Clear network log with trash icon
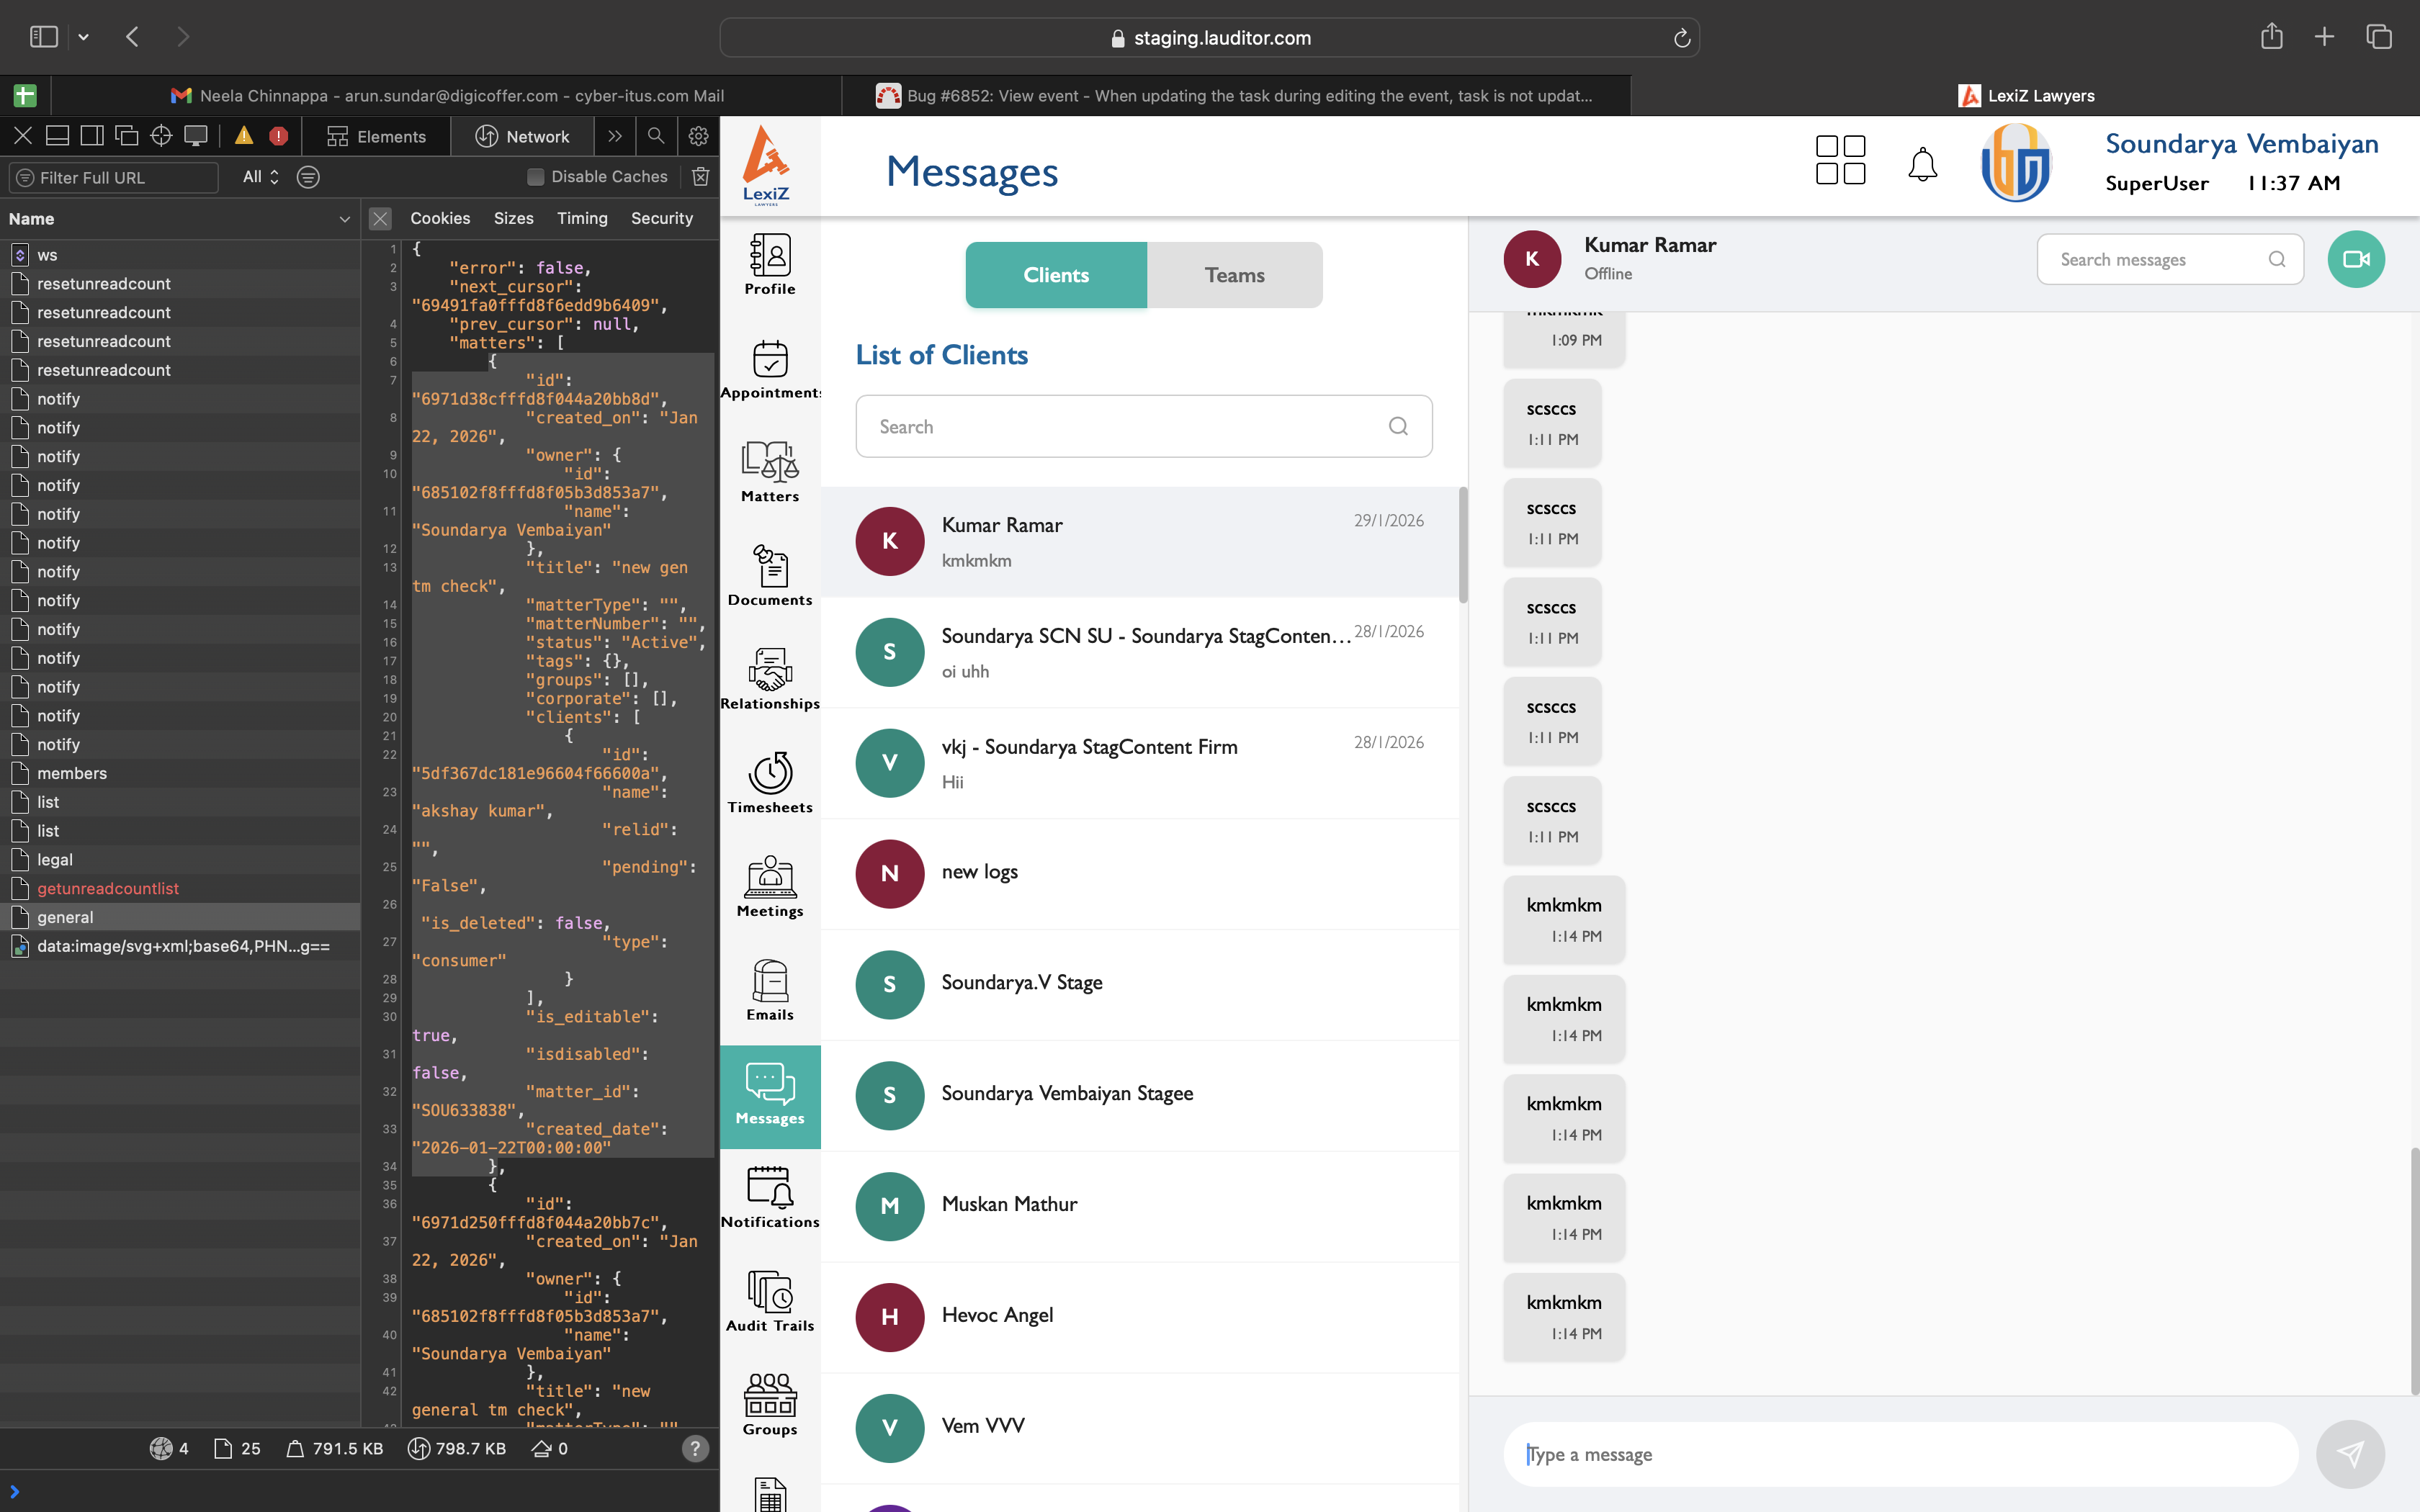This screenshot has width=2420, height=1512. [700, 176]
